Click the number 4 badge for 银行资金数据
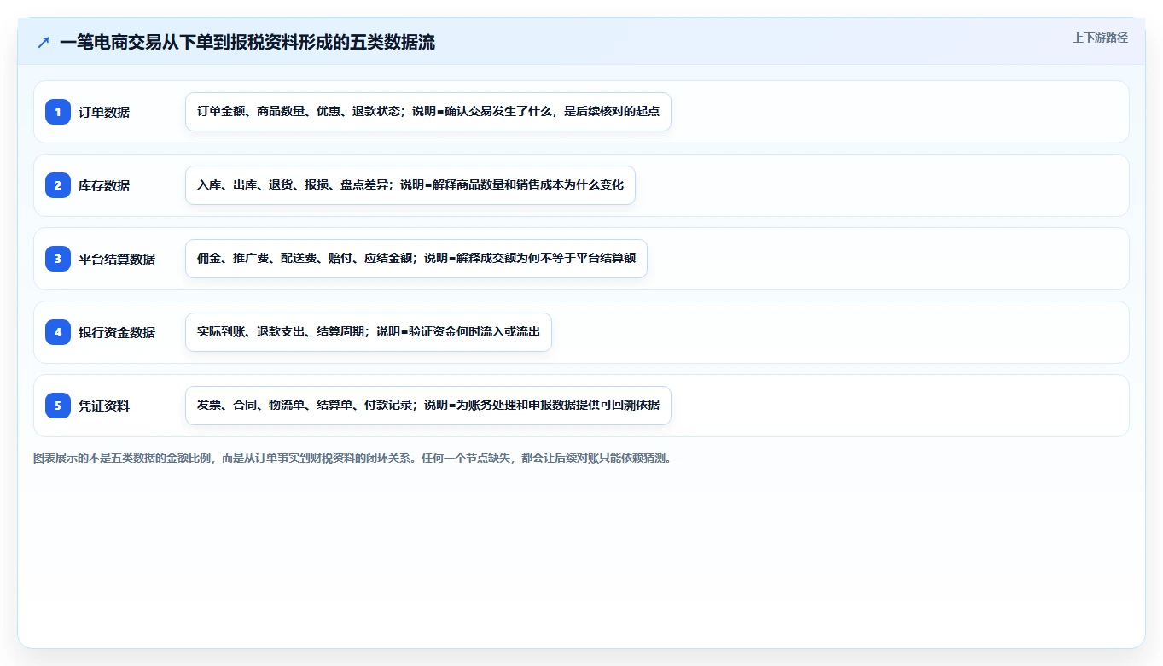The image size is (1163, 666). tap(58, 332)
